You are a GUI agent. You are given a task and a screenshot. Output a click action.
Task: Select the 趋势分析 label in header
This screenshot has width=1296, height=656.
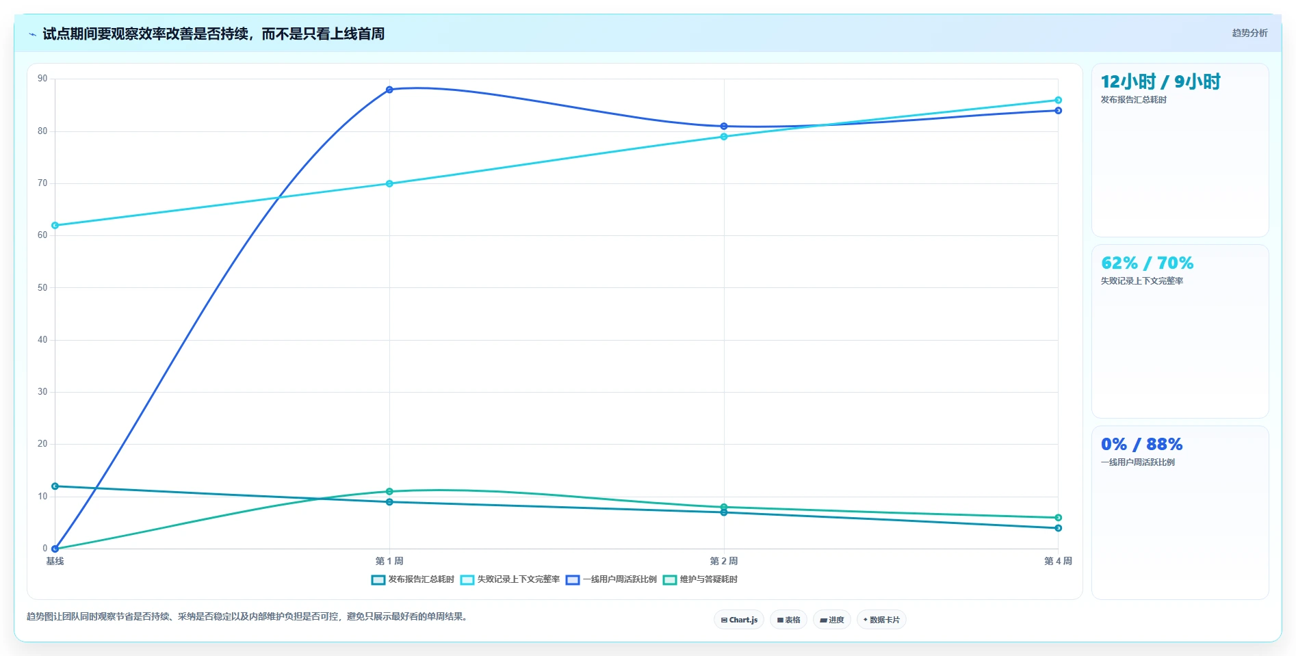click(x=1249, y=33)
